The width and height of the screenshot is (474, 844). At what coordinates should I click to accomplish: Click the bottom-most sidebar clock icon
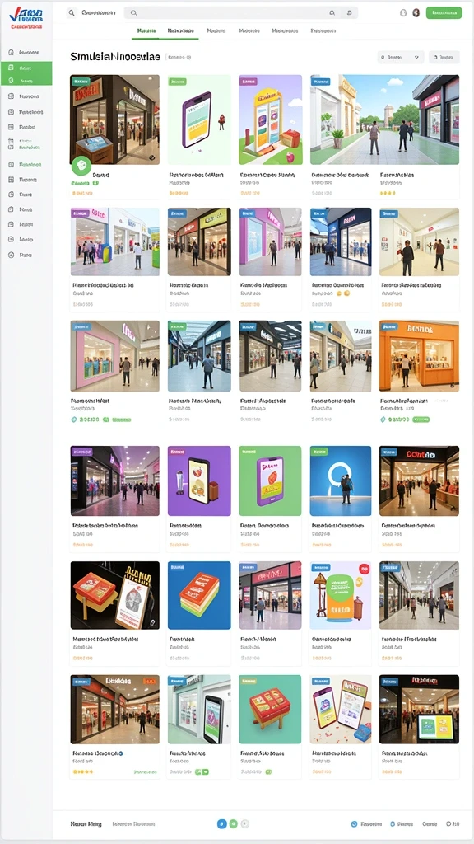click(x=11, y=256)
